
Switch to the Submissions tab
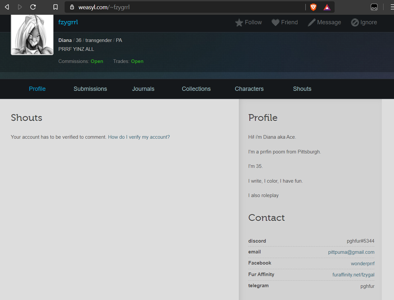(x=90, y=89)
